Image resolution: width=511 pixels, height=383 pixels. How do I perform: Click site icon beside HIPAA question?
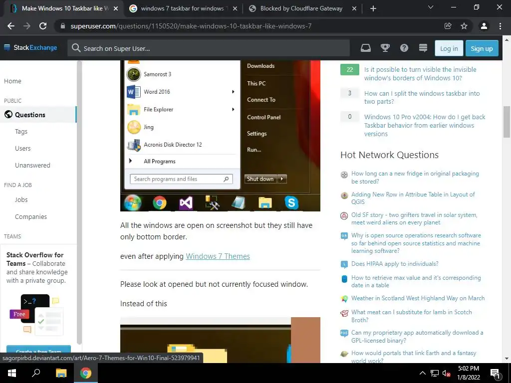pos(344,264)
